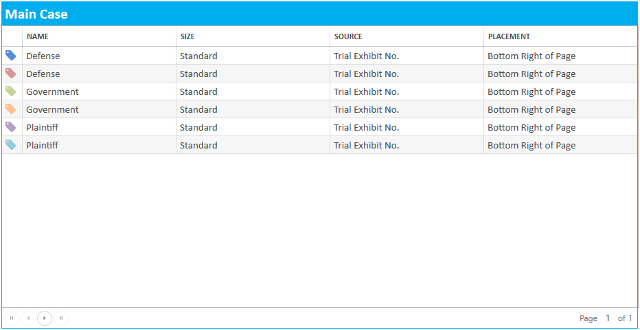Go to the first page
The height and width of the screenshot is (330, 640).
tap(11, 318)
